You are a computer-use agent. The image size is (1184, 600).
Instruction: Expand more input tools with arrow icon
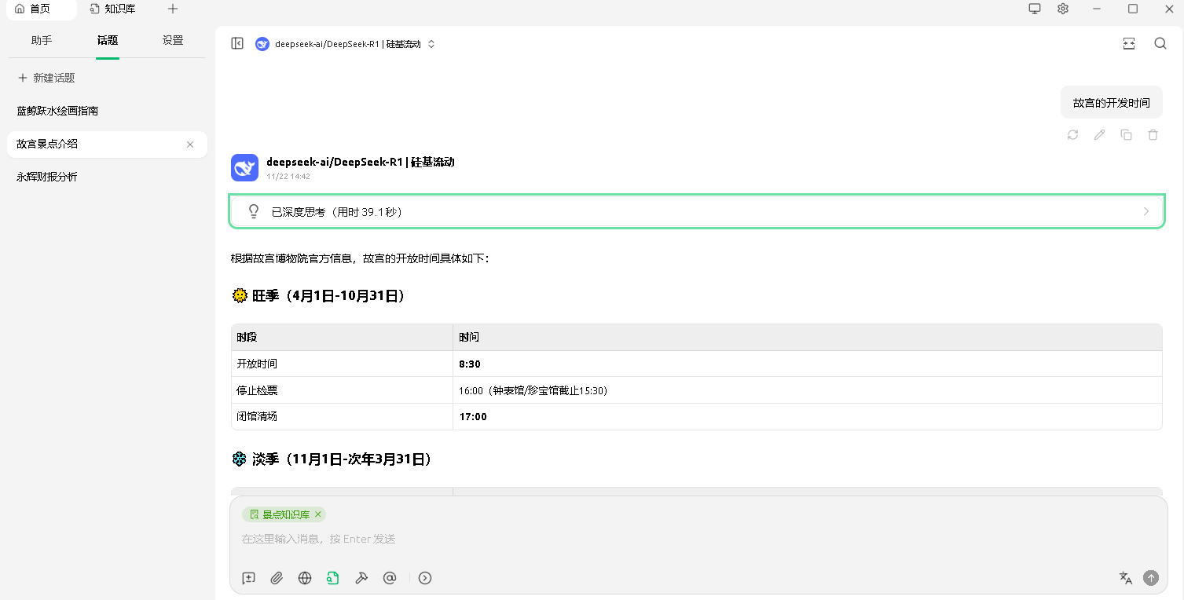pos(425,578)
